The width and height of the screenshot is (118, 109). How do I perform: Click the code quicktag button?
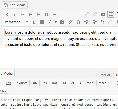[90, 83]
